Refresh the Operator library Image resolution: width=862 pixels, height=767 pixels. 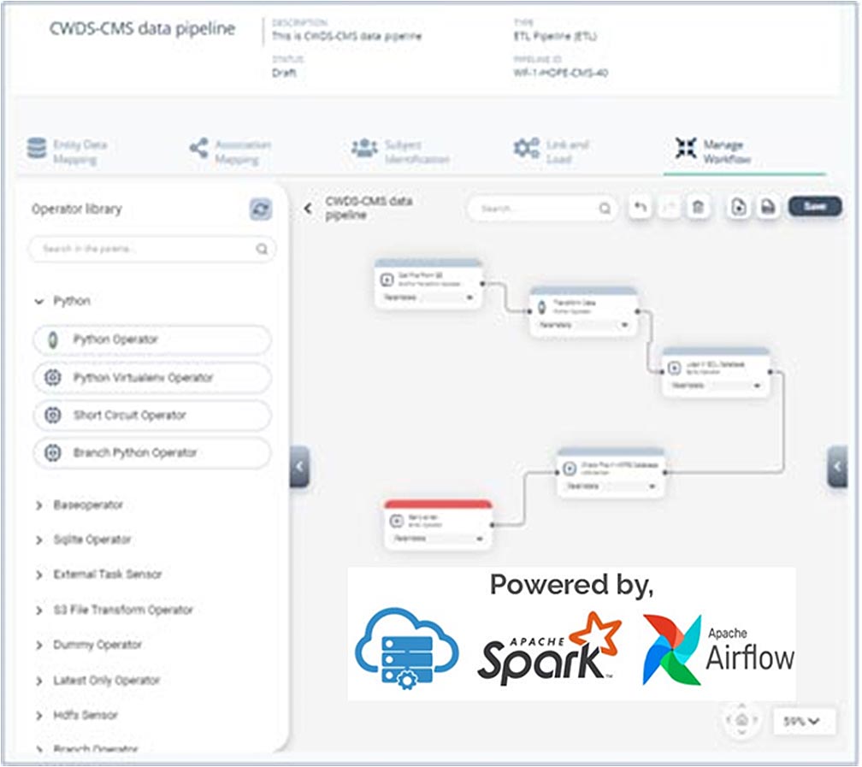260,209
